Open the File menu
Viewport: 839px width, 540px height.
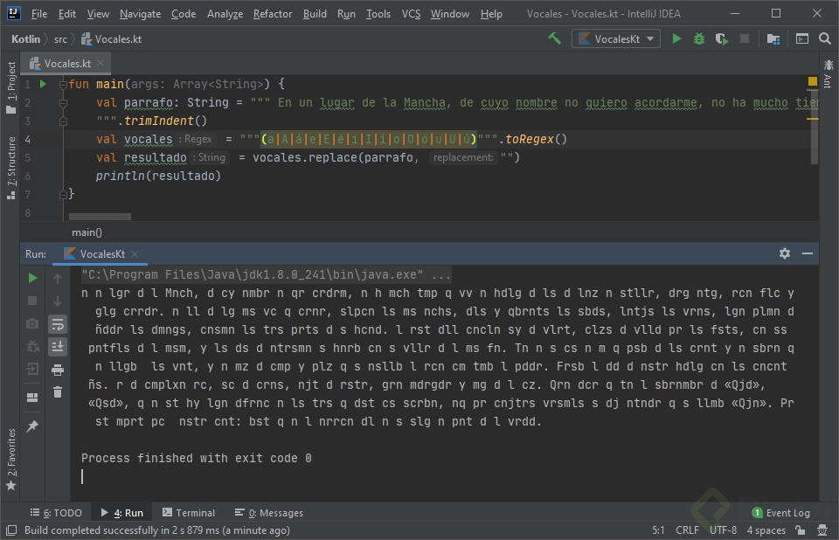coord(39,14)
